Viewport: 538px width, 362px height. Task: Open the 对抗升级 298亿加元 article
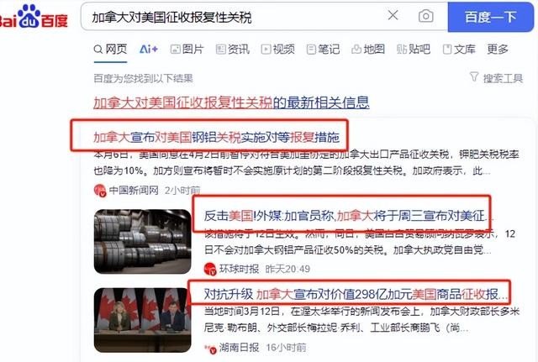click(x=356, y=294)
